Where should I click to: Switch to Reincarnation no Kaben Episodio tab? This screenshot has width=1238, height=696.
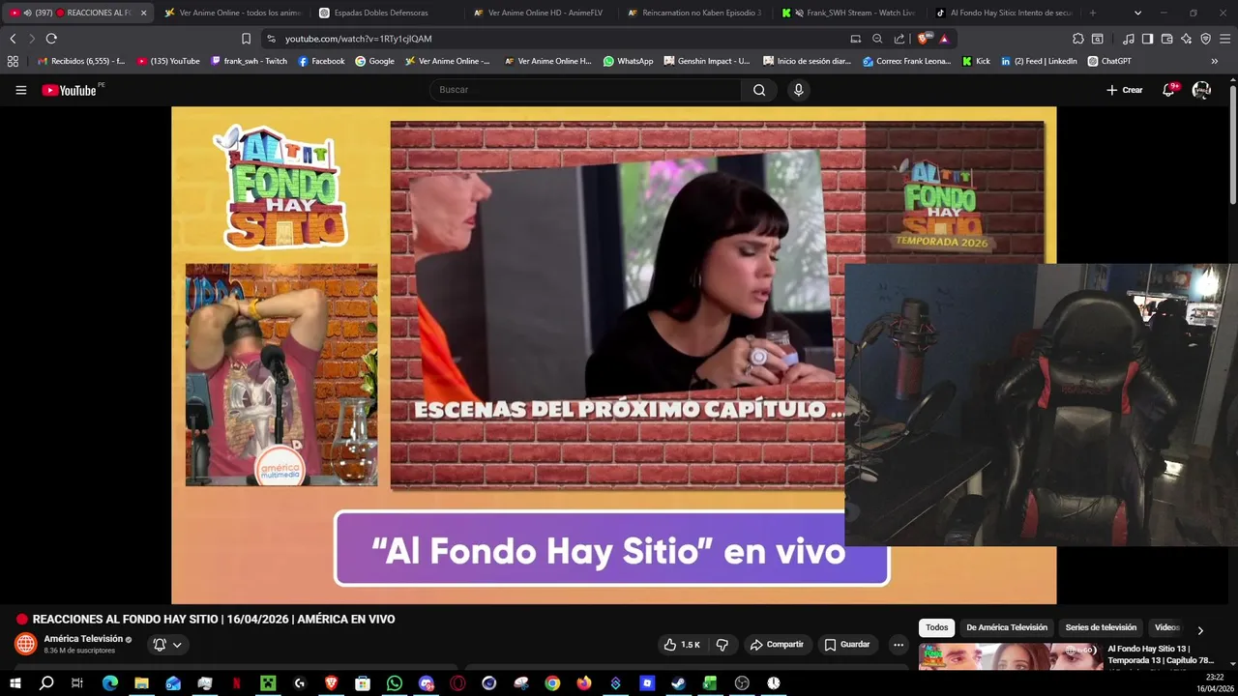coord(694,13)
